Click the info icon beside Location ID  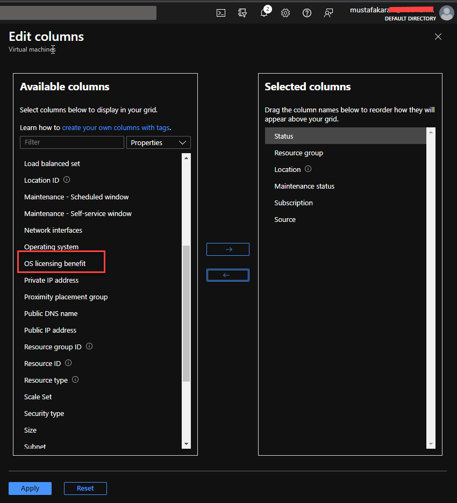click(67, 180)
